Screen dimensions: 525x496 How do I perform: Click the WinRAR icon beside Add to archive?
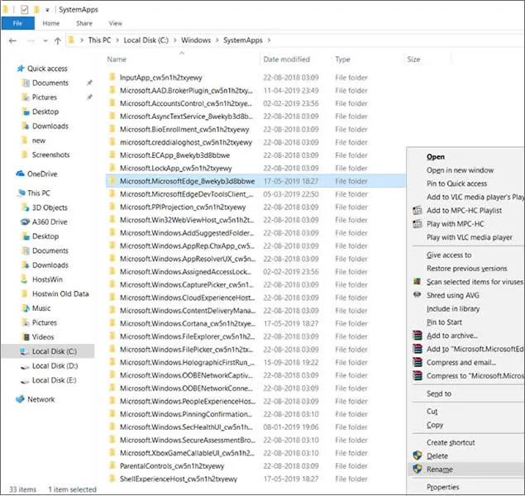[x=418, y=336]
